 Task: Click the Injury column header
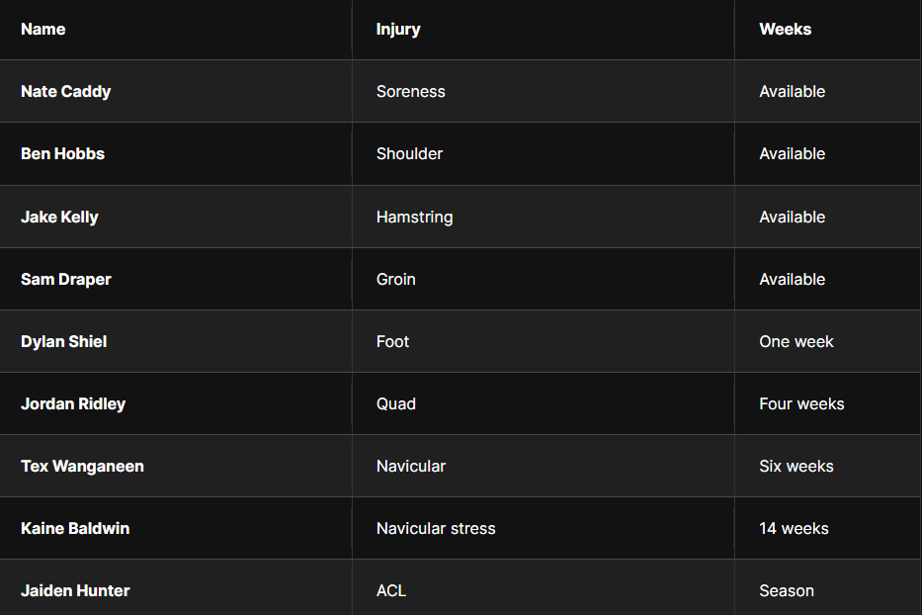click(x=398, y=30)
